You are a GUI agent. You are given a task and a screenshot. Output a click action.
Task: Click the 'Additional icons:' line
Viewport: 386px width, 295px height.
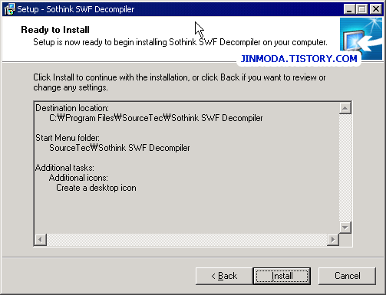[x=78, y=178]
